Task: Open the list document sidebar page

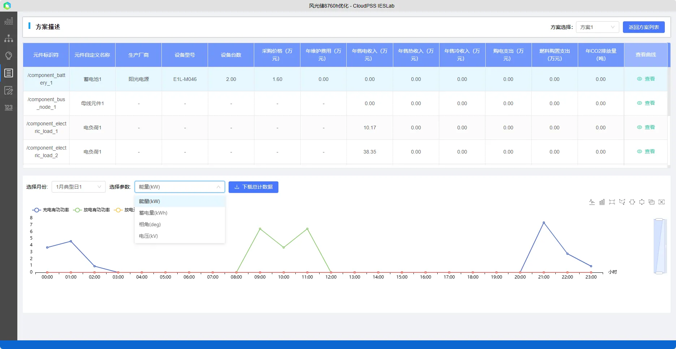Action: click(x=9, y=73)
